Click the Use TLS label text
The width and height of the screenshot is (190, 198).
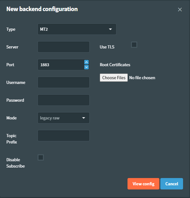point(107,47)
